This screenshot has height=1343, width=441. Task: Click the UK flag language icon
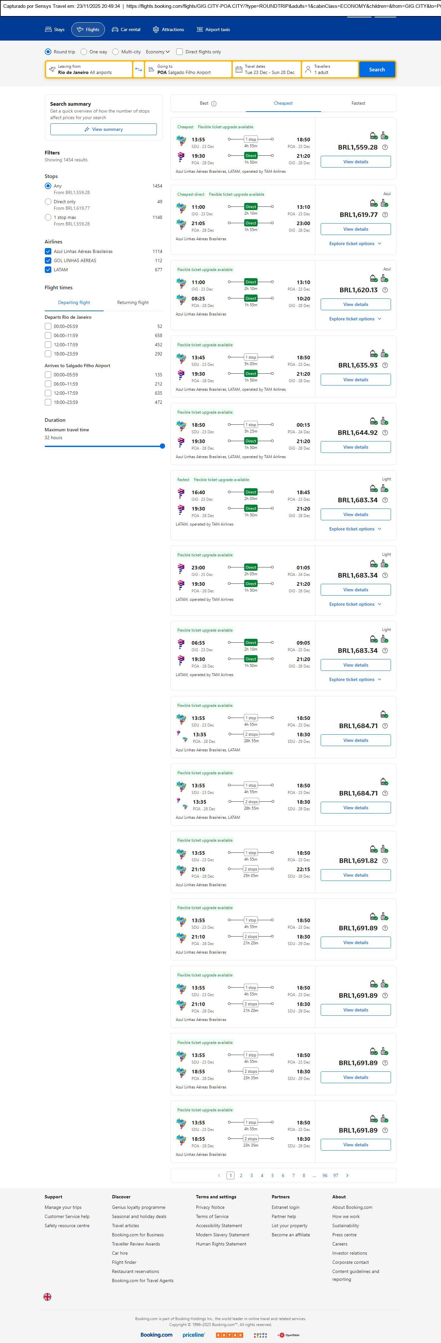tap(47, 1296)
